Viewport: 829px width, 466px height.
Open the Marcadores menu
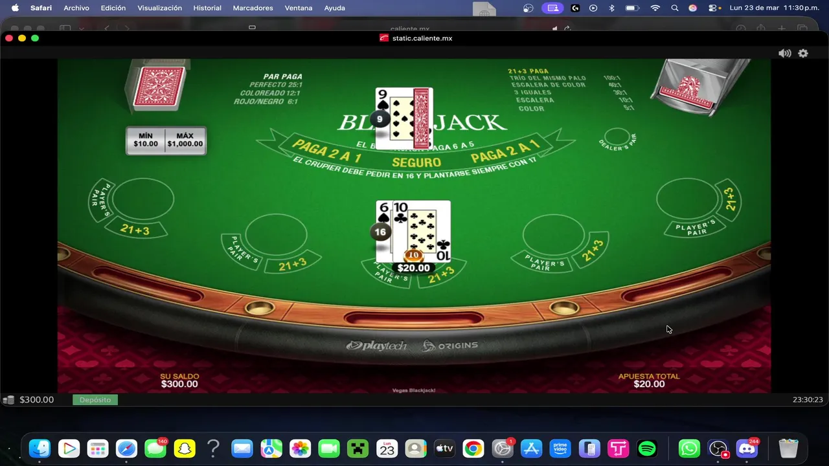253,8
